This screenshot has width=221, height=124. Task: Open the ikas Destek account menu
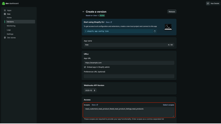(x=213, y=3)
